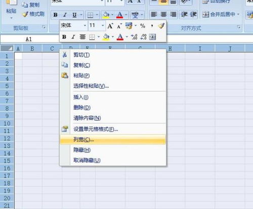This screenshot has width=253, height=209.
Task: Select column I header
Action: [200, 49]
